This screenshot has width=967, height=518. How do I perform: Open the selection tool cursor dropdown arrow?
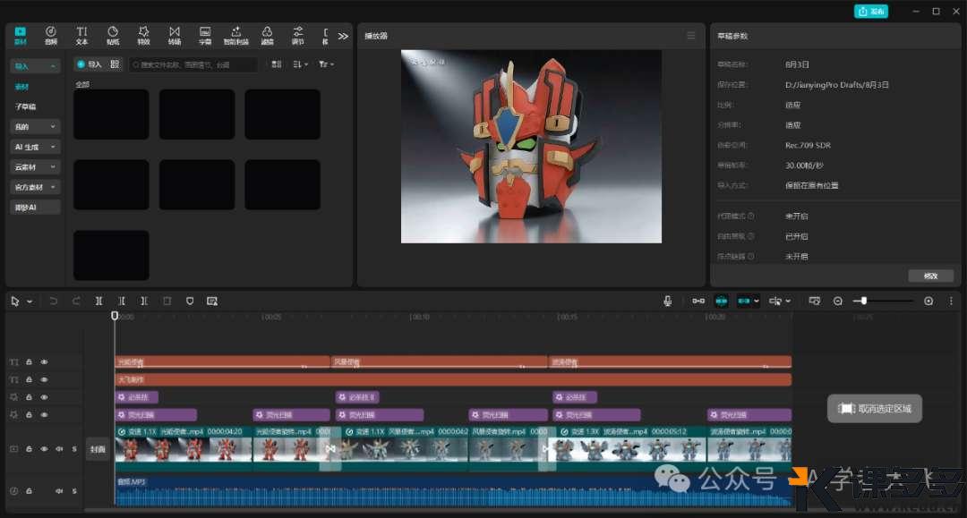(x=29, y=301)
